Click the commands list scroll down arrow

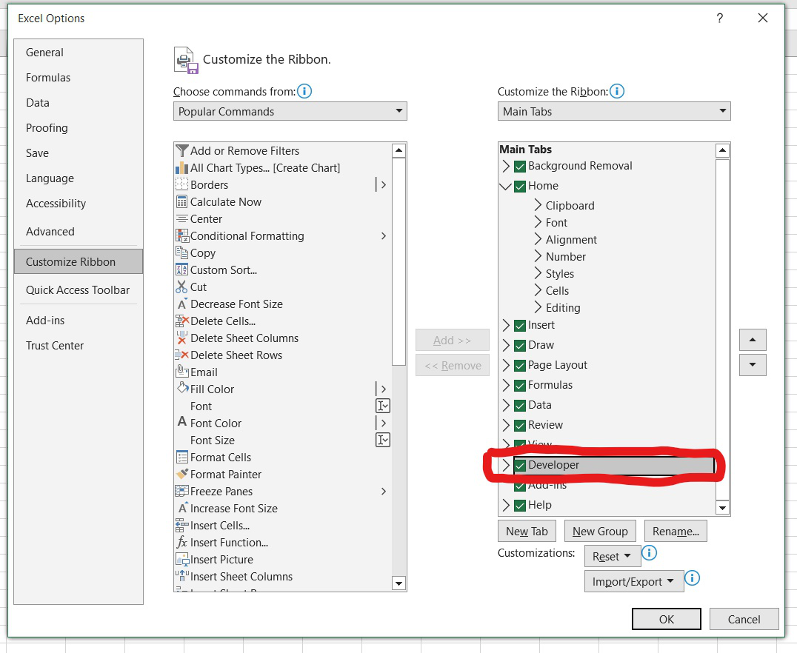click(398, 583)
